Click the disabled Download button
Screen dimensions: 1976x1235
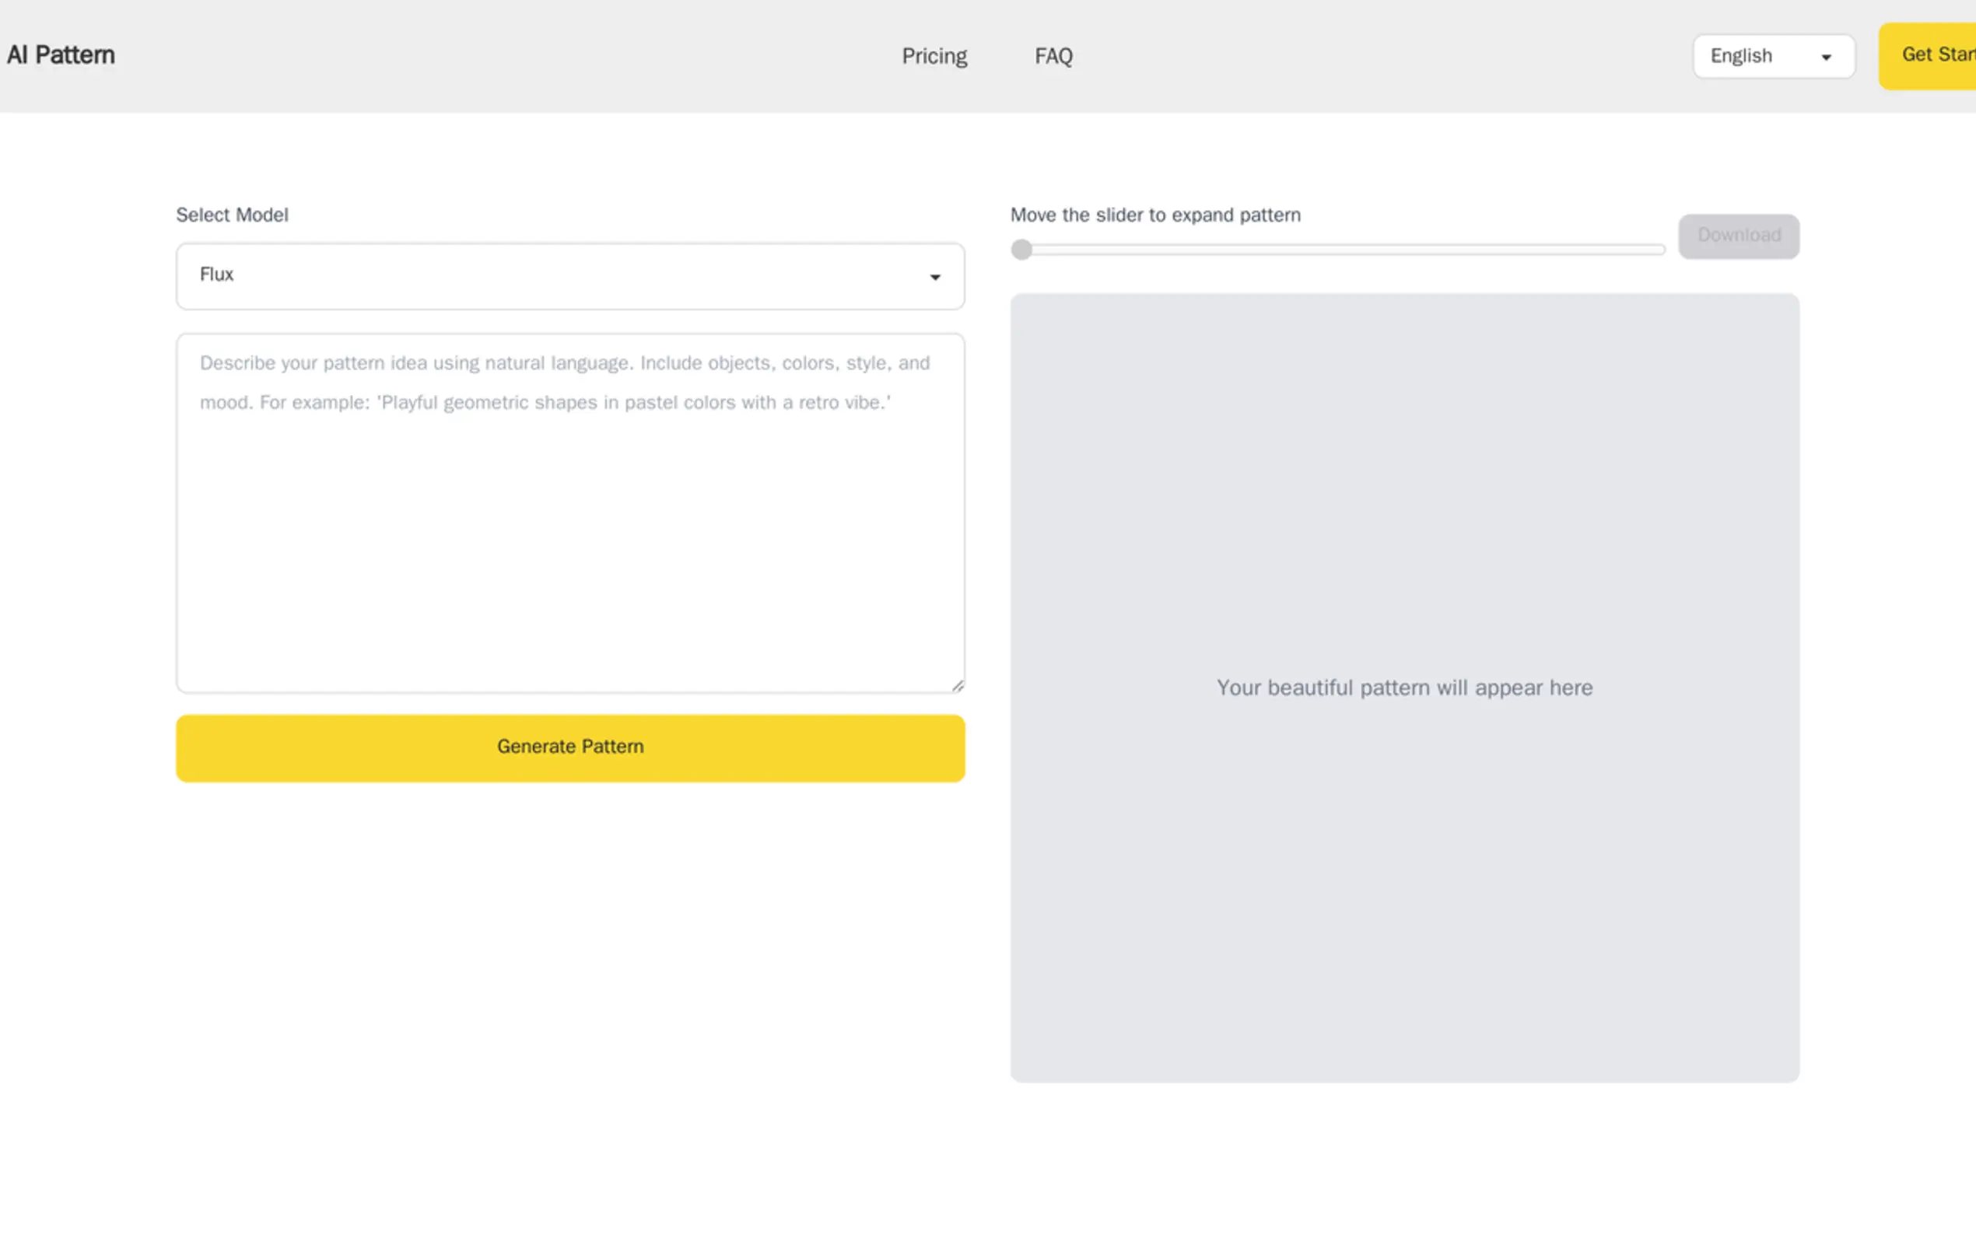click(1738, 236)
